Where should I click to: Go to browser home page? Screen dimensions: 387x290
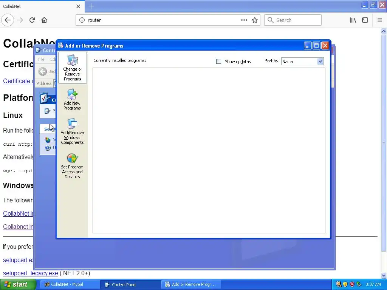[x=44, y=20]
